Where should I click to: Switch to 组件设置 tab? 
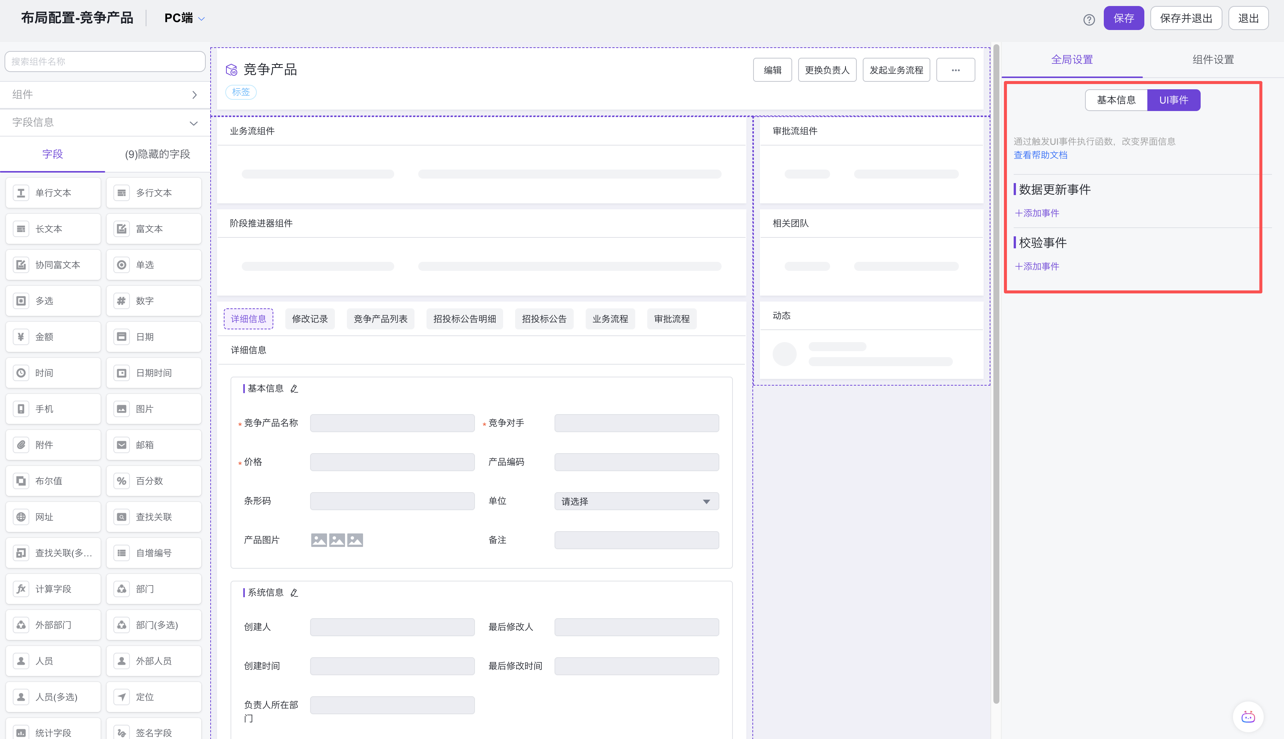point(1213,59)
